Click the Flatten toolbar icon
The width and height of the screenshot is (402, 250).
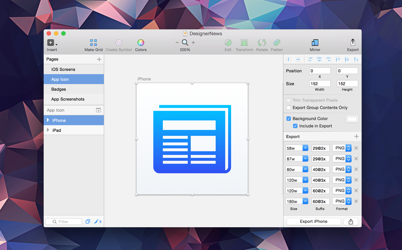point(277,43)
